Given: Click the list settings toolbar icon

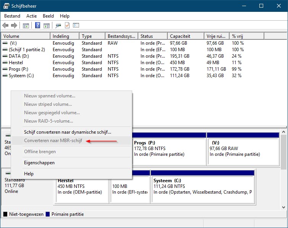Looking at the screenshot, I should coord(76,26).
